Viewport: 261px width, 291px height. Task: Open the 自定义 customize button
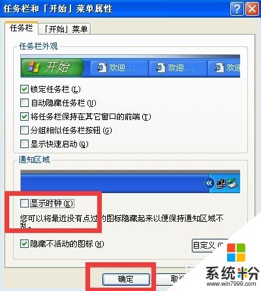pyautogui.click(x=209, y=245)
